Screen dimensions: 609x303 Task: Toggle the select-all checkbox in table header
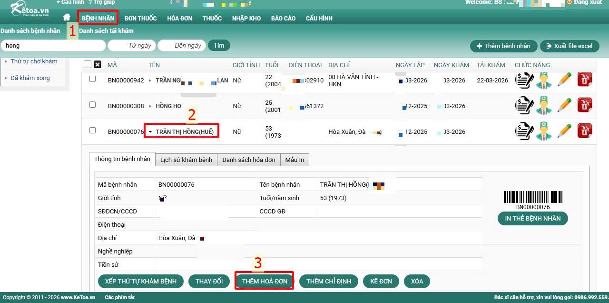[x=88, y=65]
